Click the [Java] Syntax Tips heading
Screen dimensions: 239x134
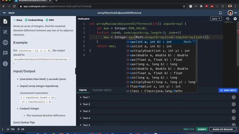tap(24, 122)
